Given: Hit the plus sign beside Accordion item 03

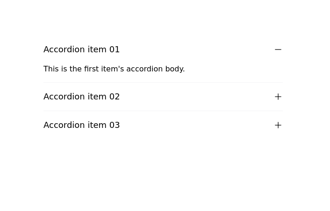Looking at the screenshot, I should click(278, 125).
